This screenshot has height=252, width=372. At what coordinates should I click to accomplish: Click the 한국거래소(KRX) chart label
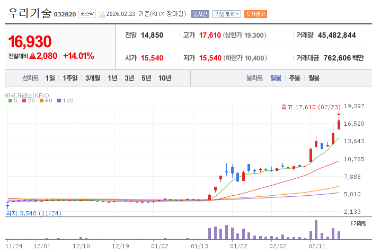27,95
